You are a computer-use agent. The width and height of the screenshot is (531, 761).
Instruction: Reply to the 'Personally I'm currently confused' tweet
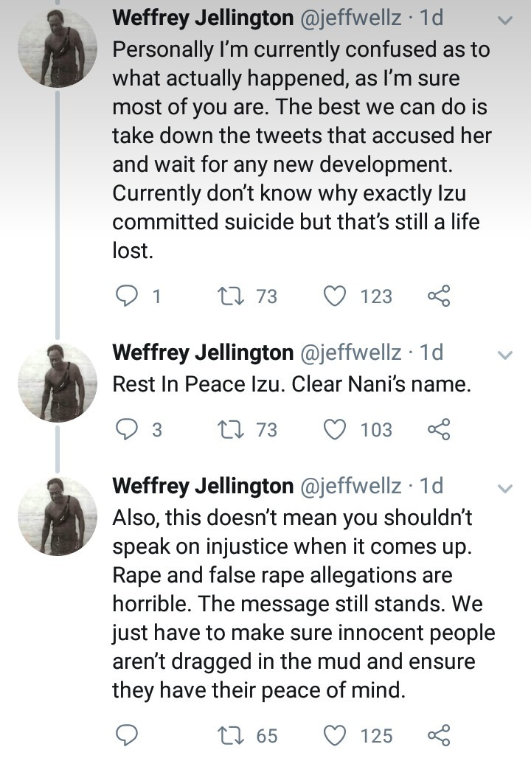128,296
